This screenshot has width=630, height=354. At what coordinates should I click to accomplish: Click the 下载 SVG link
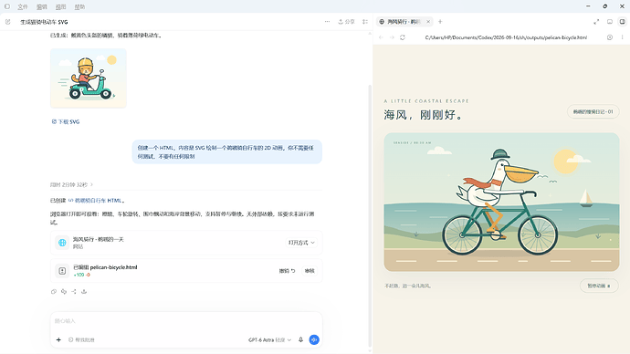[x=66, y=121]
